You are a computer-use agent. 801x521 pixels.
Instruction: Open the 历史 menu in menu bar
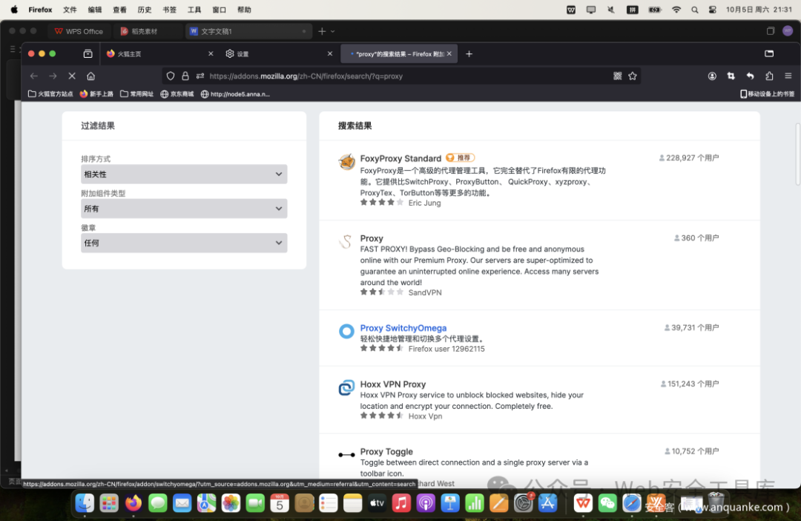[x=145, y=10]
